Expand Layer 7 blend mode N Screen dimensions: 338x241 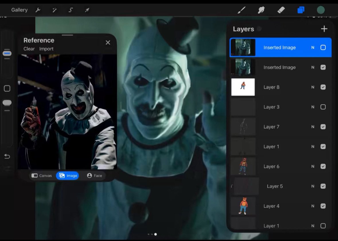click(313, 127)
